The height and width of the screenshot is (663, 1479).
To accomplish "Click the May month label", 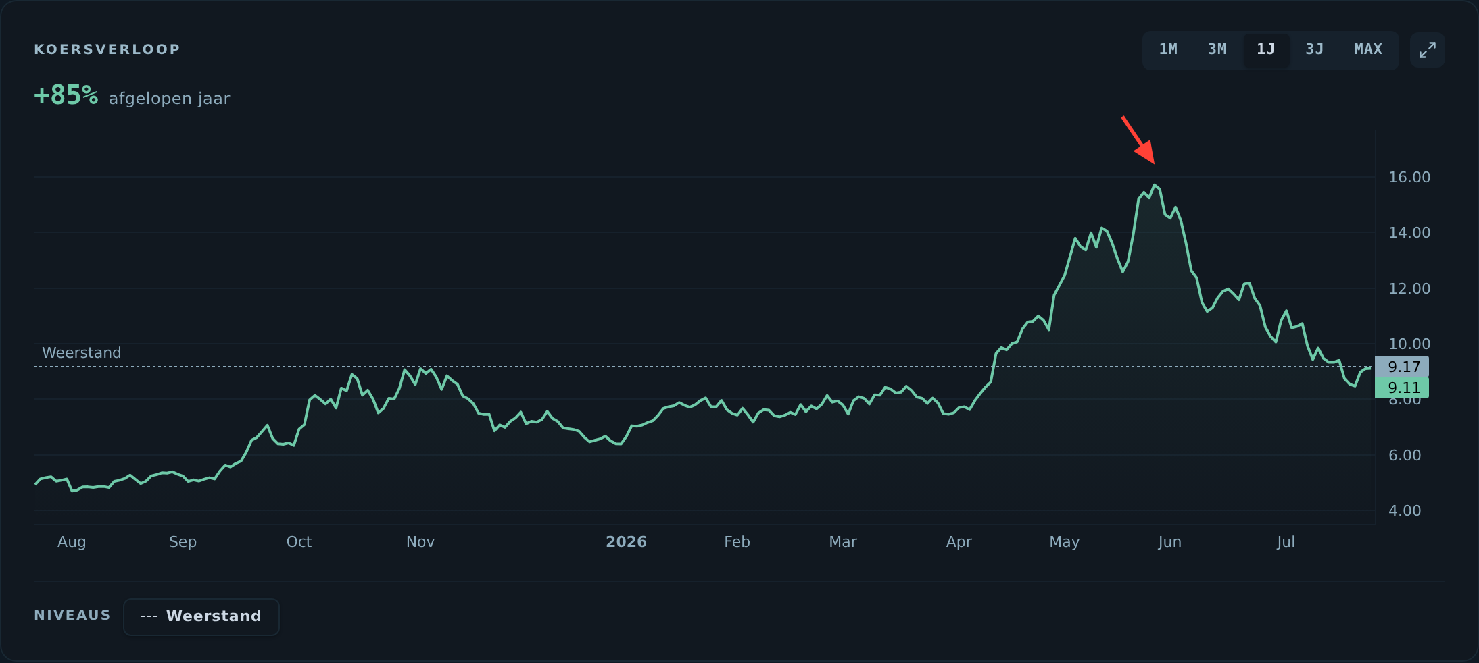I will (x=1064, y=541).
